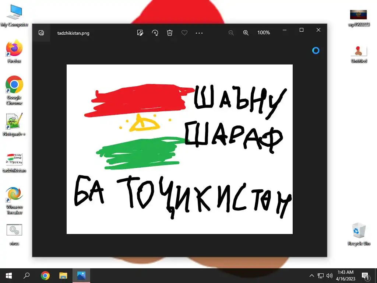The image size is (377, 283).
Task: Select the tadzhikistan image file on desktop
Action: coord(14,163)
